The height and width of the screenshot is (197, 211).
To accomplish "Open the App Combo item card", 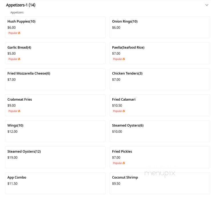I will pos(55,183).
